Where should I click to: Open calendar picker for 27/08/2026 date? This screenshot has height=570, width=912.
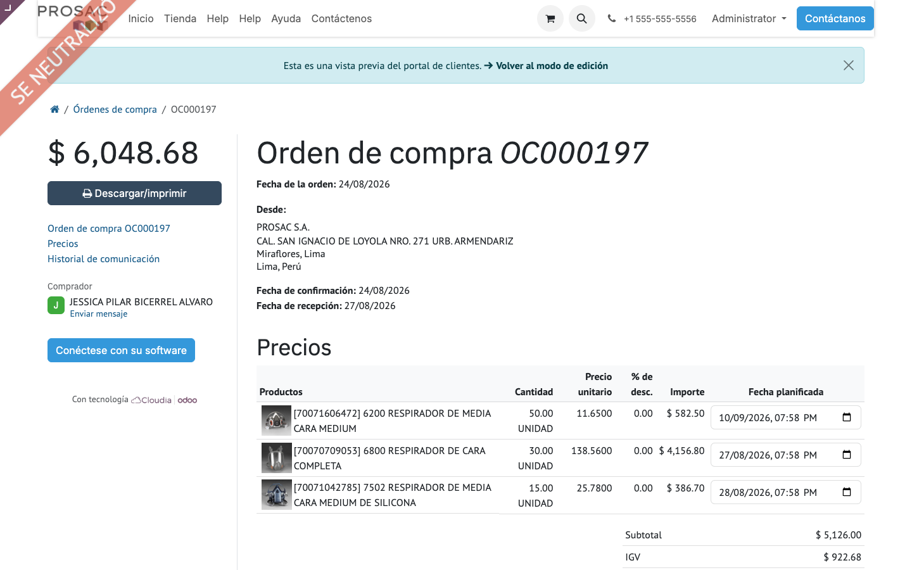pyautogui.click(x=847, y=455)
